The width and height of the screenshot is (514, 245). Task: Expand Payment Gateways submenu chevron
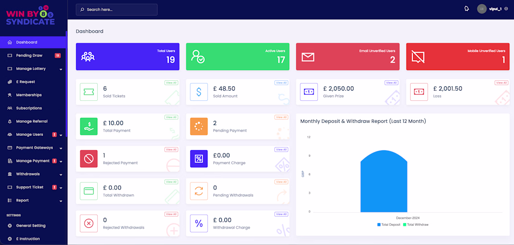point(61,148)
